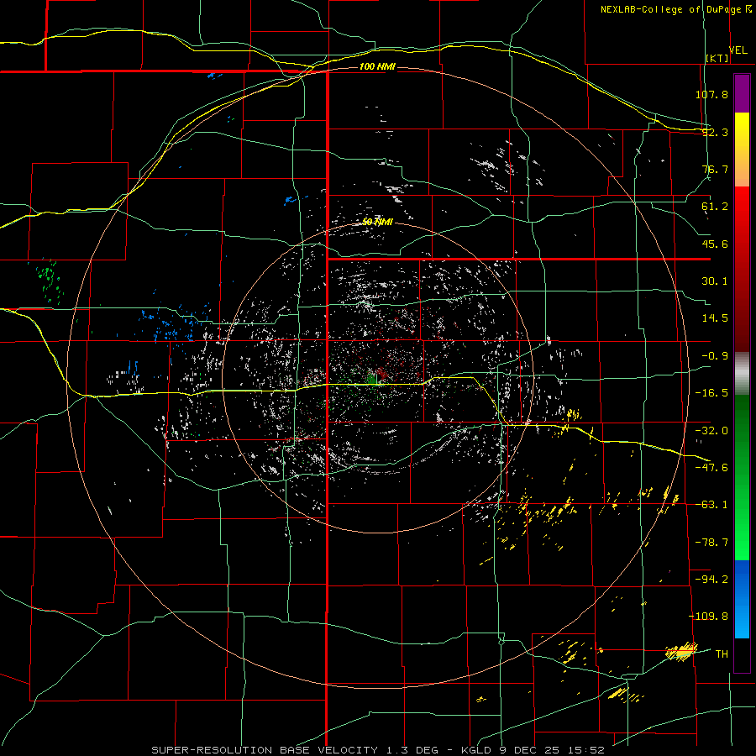Image resolution: width=756 pixels, height=756 pixels.
Task: Click the -32.0 velocity scale value
Action: (x=711, y=431)
